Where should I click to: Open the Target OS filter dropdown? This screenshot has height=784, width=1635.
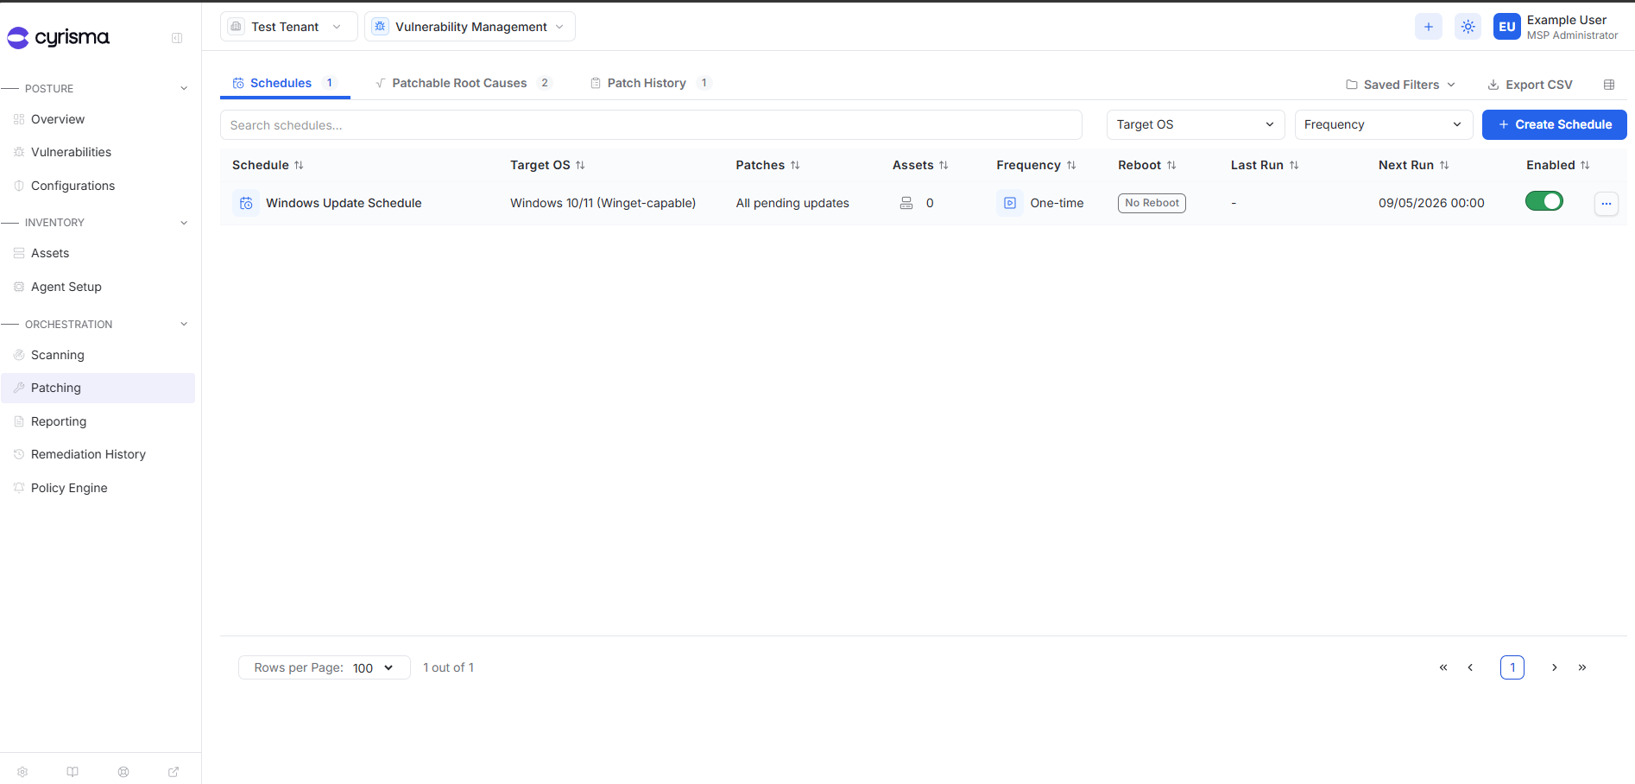click(1196, 124)
